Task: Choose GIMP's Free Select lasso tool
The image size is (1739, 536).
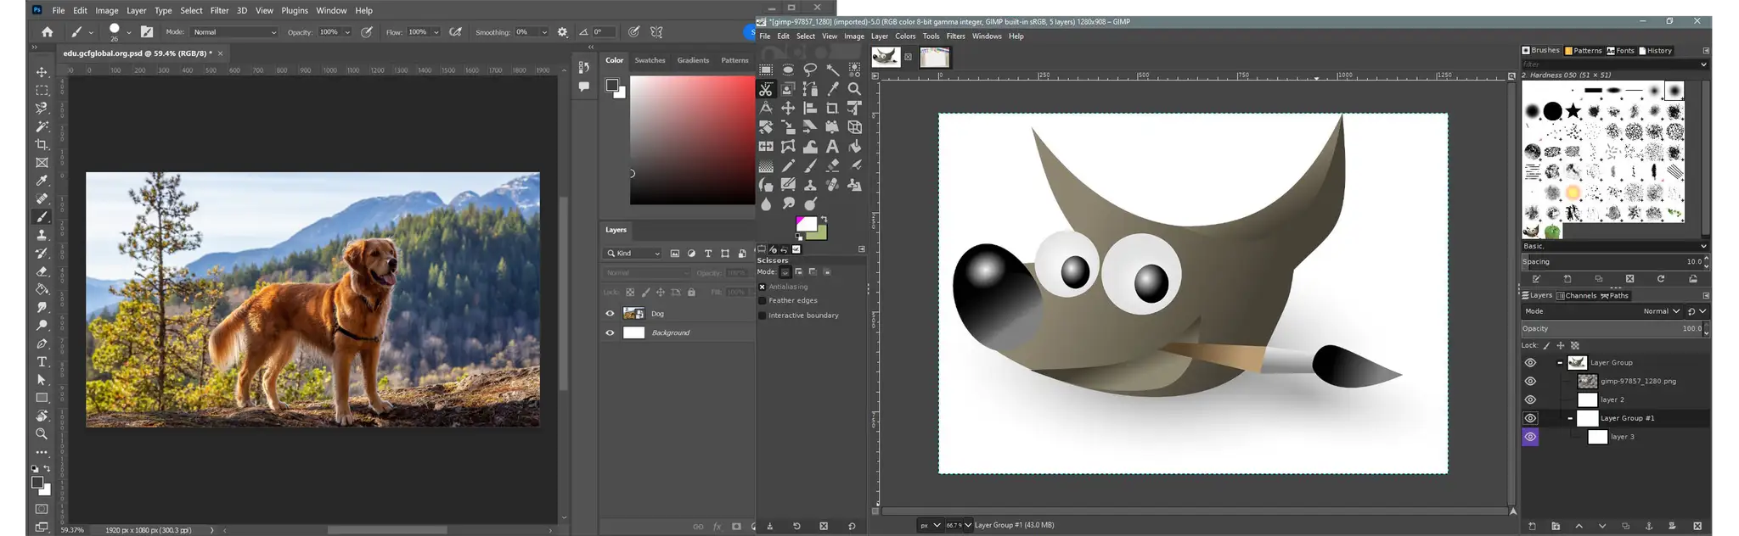Action: coord(810,70)
